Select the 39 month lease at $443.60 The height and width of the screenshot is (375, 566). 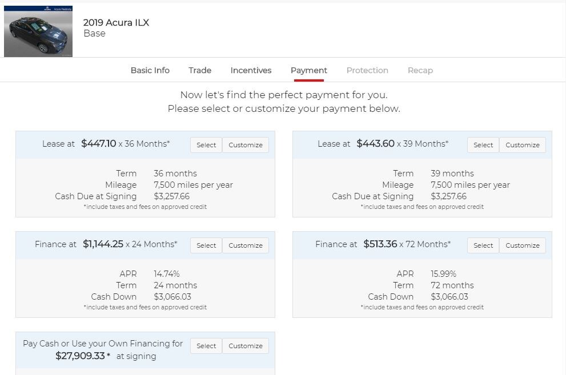483,145
